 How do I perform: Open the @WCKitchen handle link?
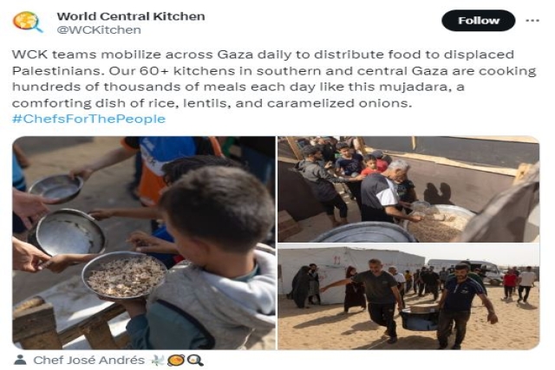pyautogui.click(x=99, y=29)
